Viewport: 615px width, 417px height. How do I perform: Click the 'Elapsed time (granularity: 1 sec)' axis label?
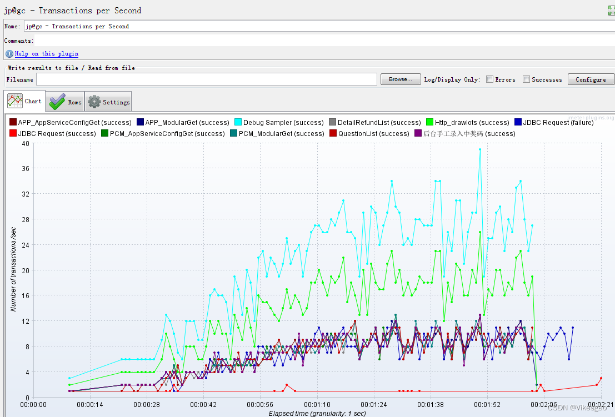pos(317,414)
